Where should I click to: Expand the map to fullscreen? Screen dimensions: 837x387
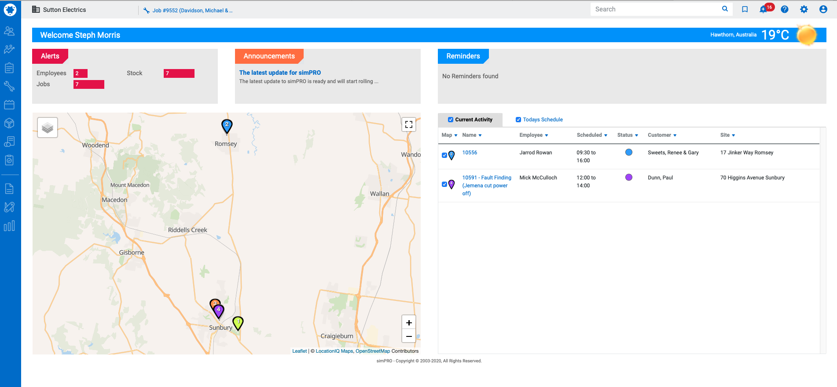point(408,124)
